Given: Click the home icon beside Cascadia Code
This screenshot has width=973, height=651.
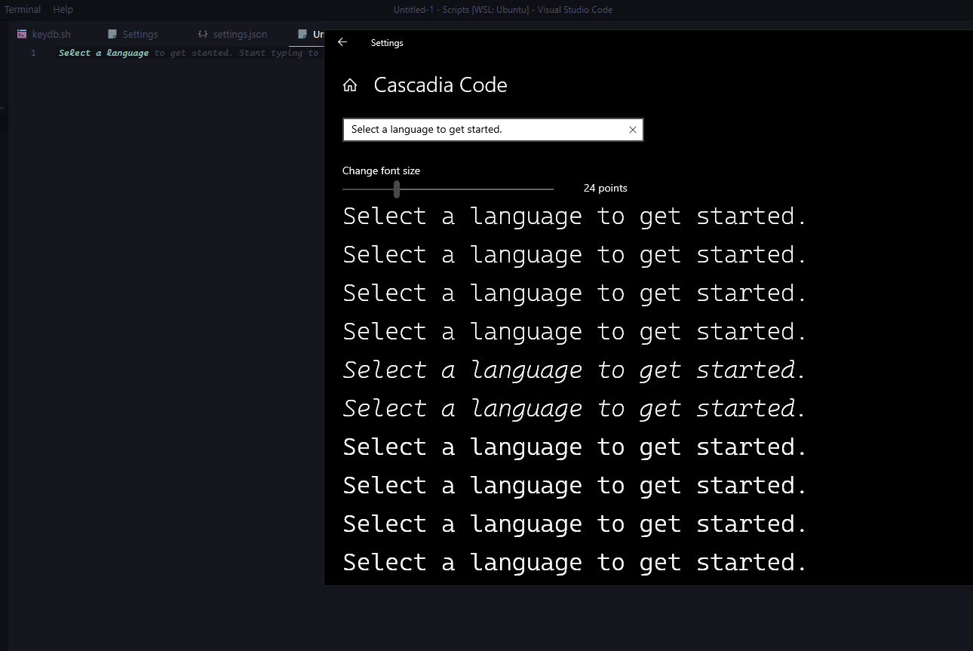Looking at the screenshot, I should (349, 84).
